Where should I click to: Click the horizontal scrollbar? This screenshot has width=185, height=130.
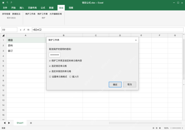(x=145, y=123)
